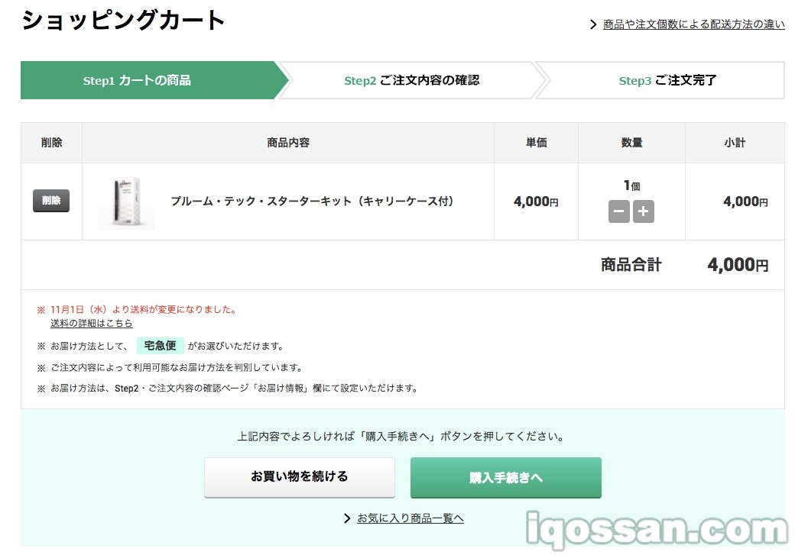Click the ショッピングカート page heading
Image resolution: width=795 pixels, height=555 pixels.
[123, 21]
